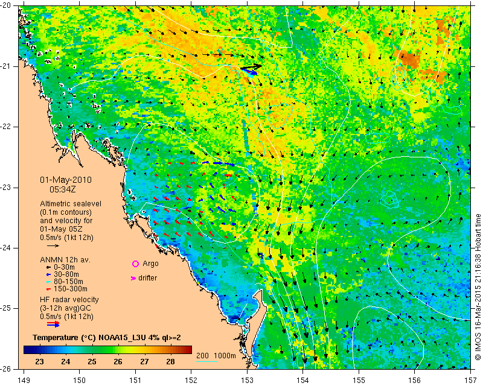483x386 pixels.
Task: Click the -24 latitude axis label
Action: point(6,248)
